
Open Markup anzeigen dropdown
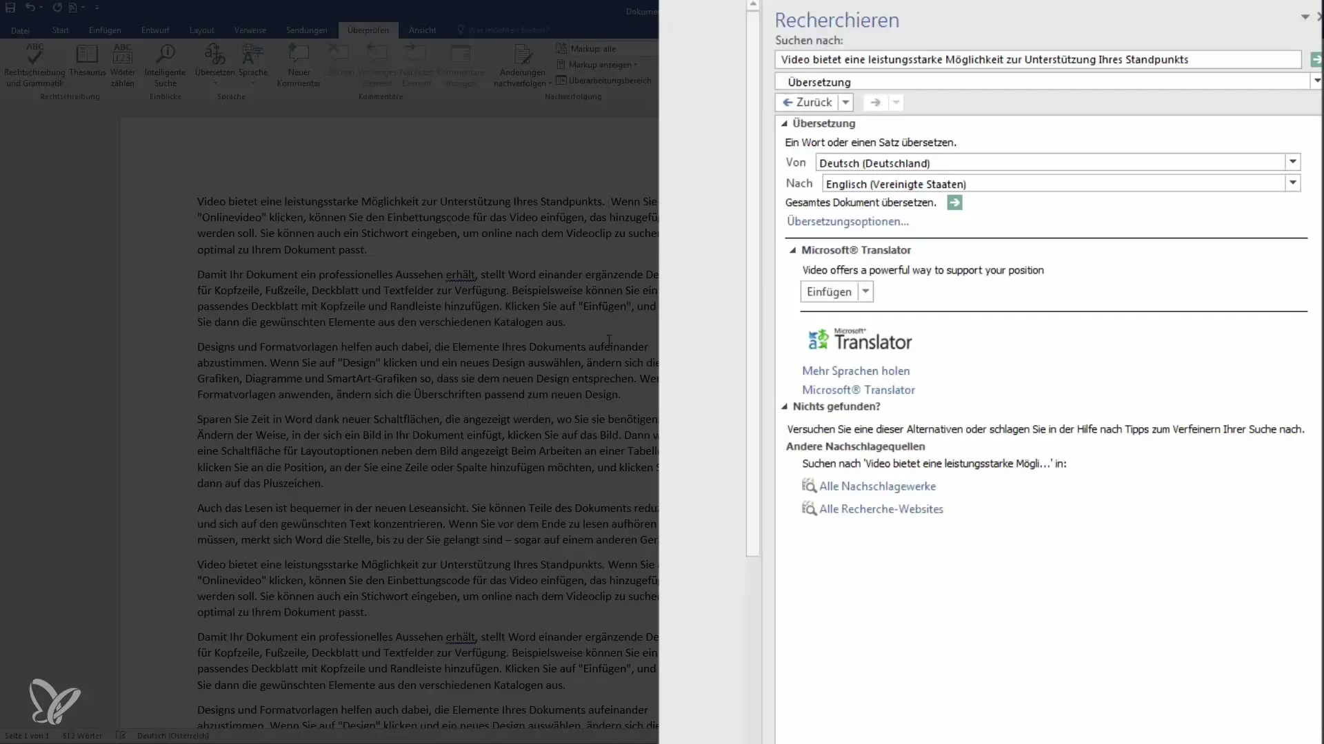597,65
